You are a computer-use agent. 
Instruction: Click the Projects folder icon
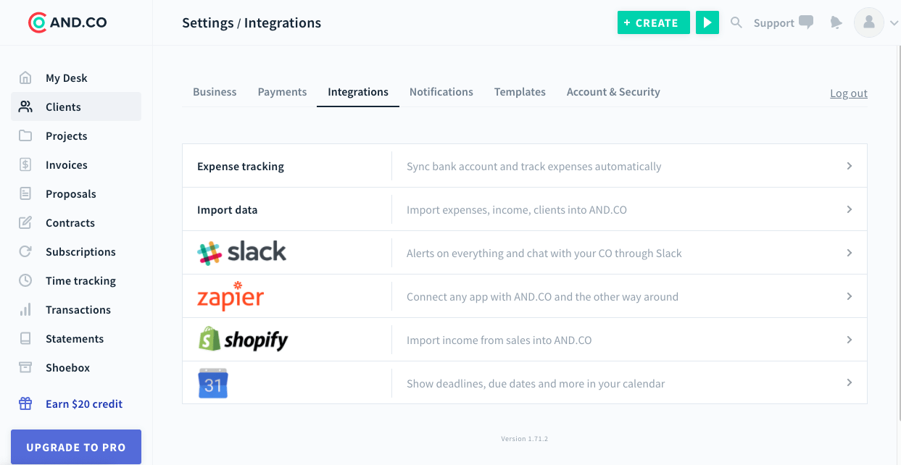[25, 135]
